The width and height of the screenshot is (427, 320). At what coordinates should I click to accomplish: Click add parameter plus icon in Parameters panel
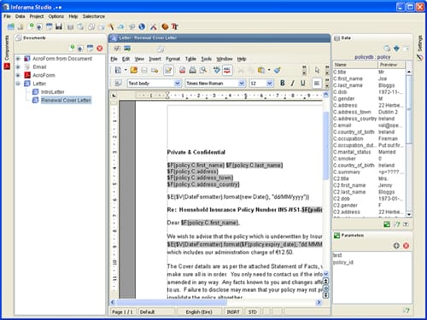pos(396,246)
